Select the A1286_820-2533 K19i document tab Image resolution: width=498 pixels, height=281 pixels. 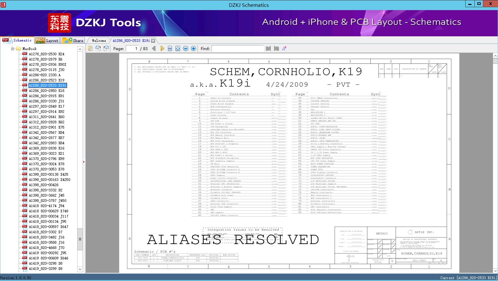point(131,41)
